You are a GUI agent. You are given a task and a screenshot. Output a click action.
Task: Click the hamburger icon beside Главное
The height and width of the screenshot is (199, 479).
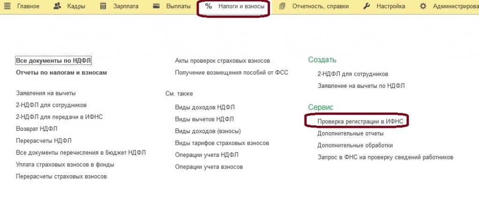pyautogui.click(x=7, y=7)
